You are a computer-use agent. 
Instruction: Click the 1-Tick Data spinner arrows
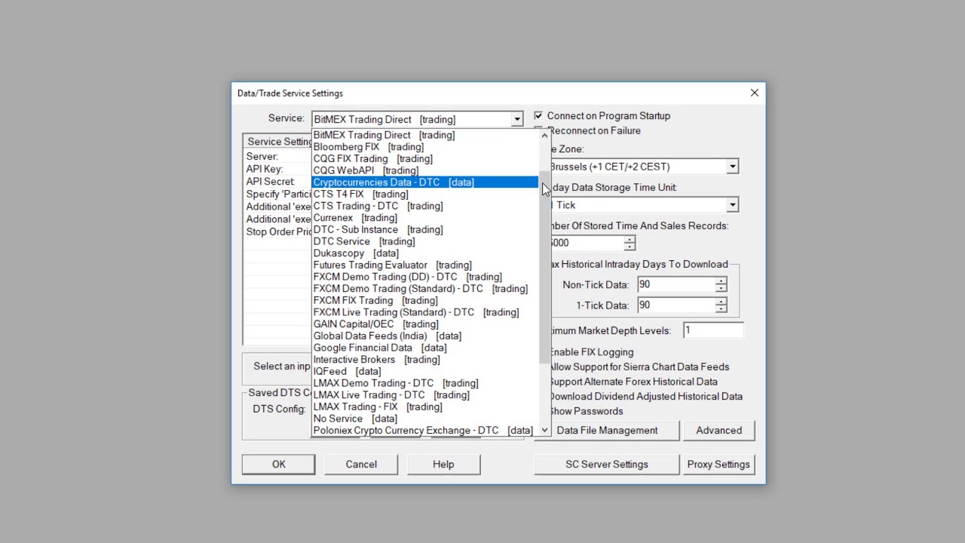[x=721, y=305]
